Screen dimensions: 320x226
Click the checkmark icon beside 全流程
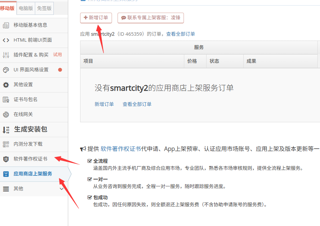pos(89,161)
